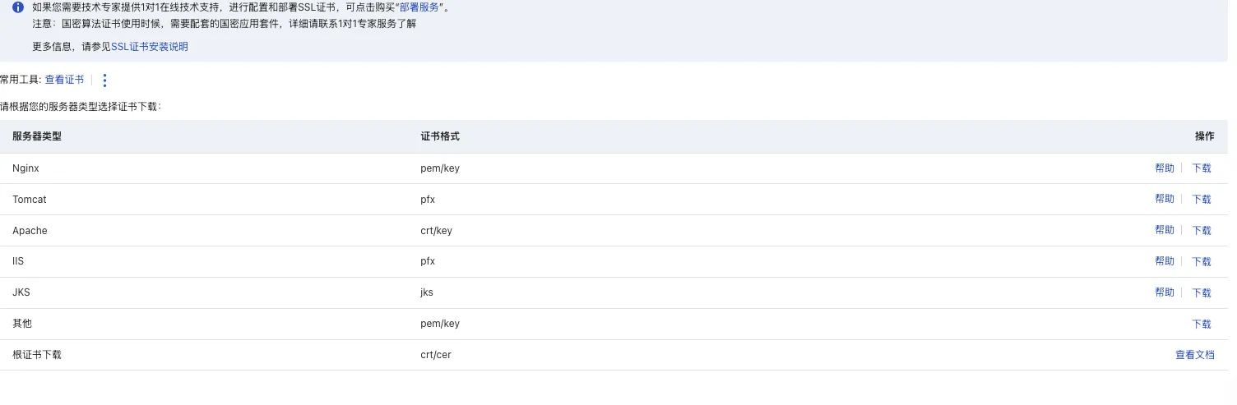The width and height of the screenshot is (1237, 405).
Task: Open the three-dot more tools menu
Action: (104, 80)
